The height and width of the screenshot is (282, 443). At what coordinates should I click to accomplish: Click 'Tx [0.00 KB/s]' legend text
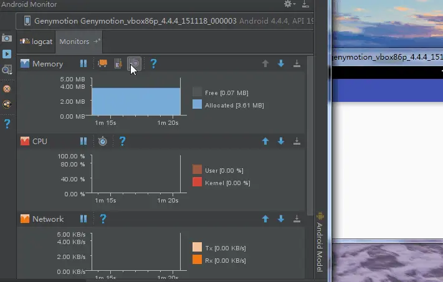(x=226, y=248)
